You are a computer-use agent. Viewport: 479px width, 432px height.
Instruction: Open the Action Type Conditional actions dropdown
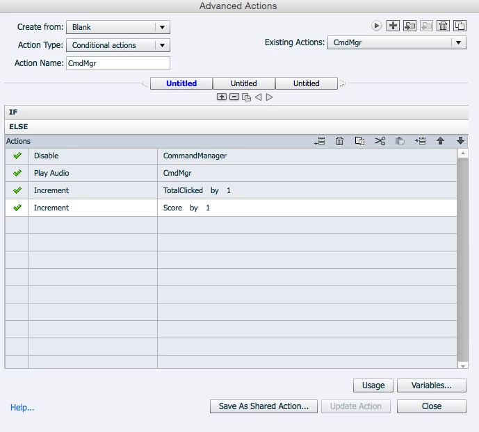coord(118,45)
